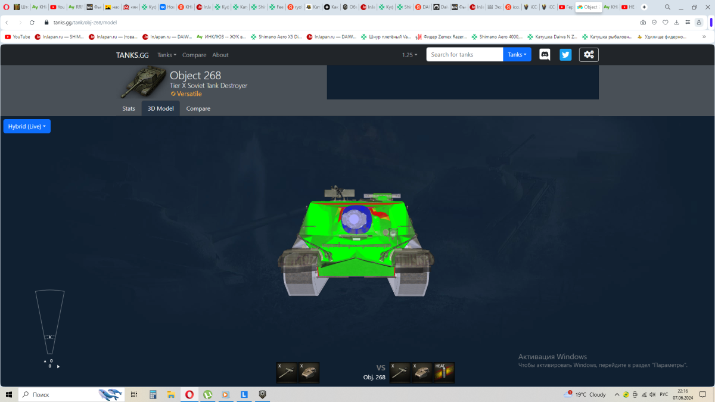Viewport: 715px width, 402px height.
Task: Open browser easy setup sliders icon
Action: tap(688, 22)
